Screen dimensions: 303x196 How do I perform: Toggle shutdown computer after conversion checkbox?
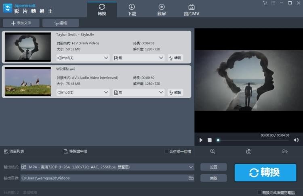tap(259, 192)
